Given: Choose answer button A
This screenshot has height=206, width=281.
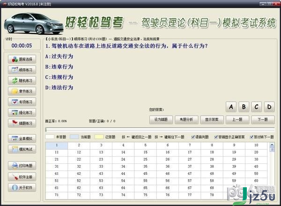Looking at the screenshot, I should 231,107.
